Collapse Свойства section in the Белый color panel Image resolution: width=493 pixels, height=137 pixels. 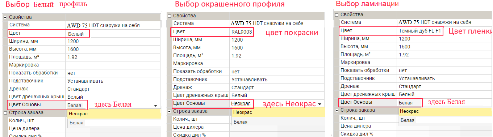(5, 17)
